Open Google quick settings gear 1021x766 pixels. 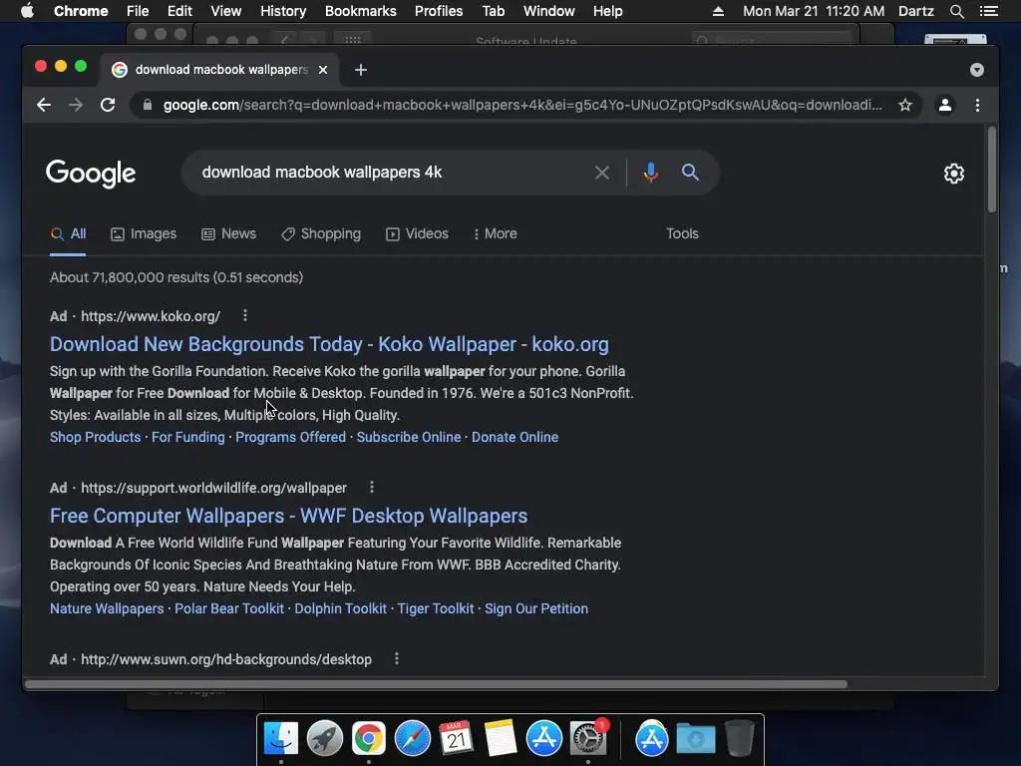(x=954, y=174)
